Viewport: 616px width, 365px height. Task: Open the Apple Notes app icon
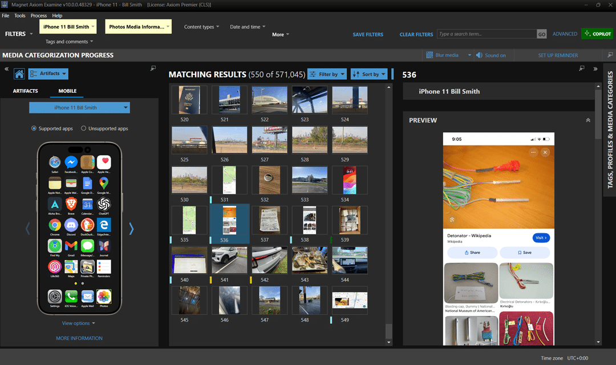[55, 183]
